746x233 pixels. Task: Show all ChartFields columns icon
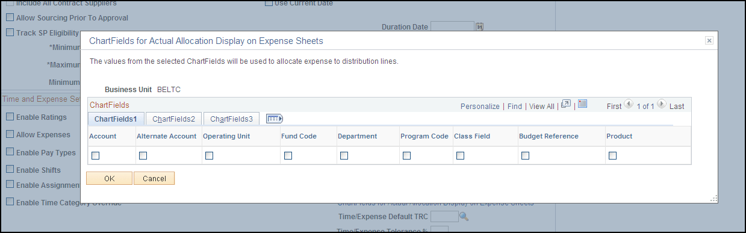click(x=275, y=119)
